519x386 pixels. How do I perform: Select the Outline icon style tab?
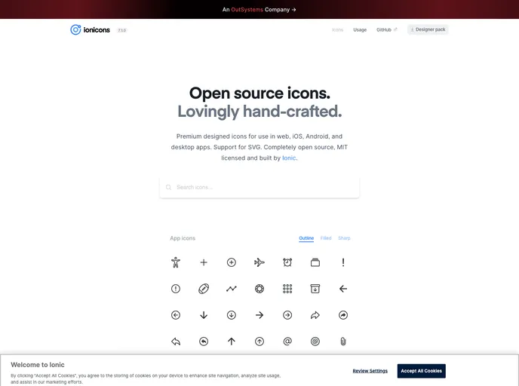(x=306, y=238)
